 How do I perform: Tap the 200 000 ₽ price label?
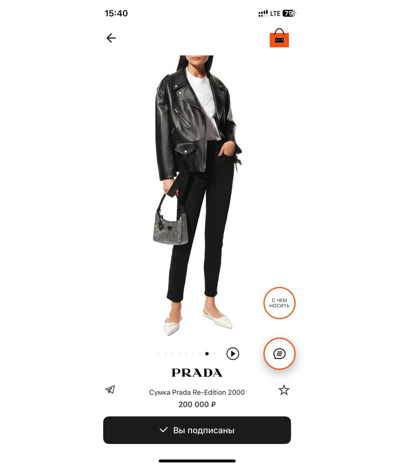click(197, 405)
